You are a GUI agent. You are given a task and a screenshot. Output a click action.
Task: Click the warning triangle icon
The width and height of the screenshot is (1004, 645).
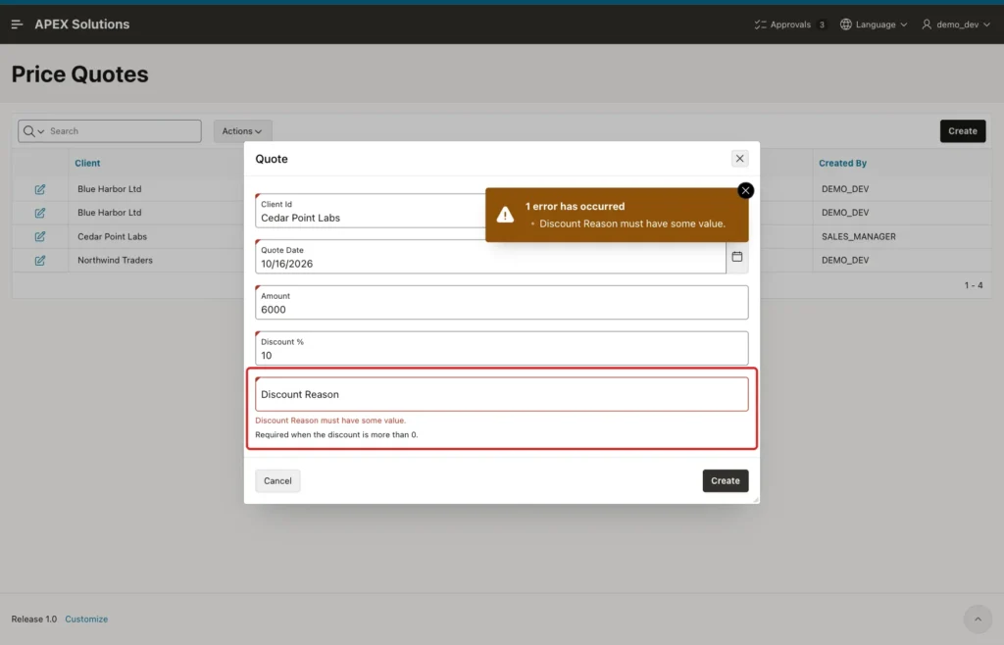click(505, 215)
